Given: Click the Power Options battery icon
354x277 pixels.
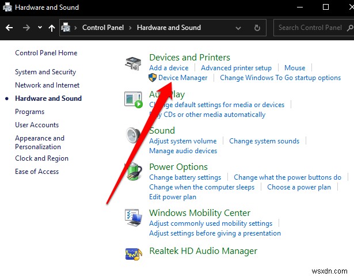Looking at the screenshot, I should (x=134, y=172).
